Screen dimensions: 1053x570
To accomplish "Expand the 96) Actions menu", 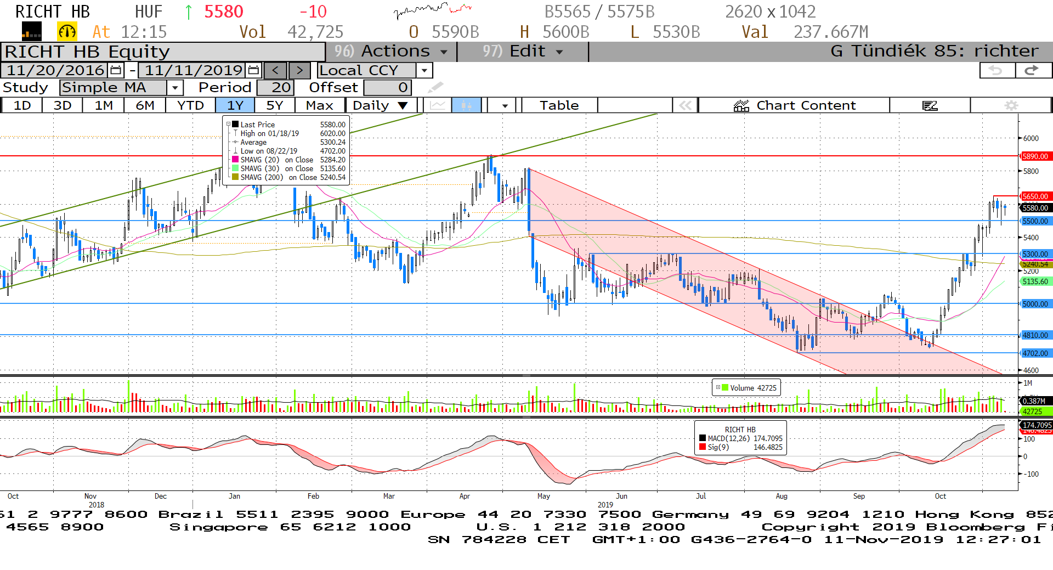I will click(x=391, y=52).
